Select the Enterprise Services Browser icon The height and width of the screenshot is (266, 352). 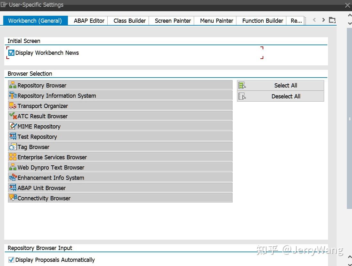12,157
